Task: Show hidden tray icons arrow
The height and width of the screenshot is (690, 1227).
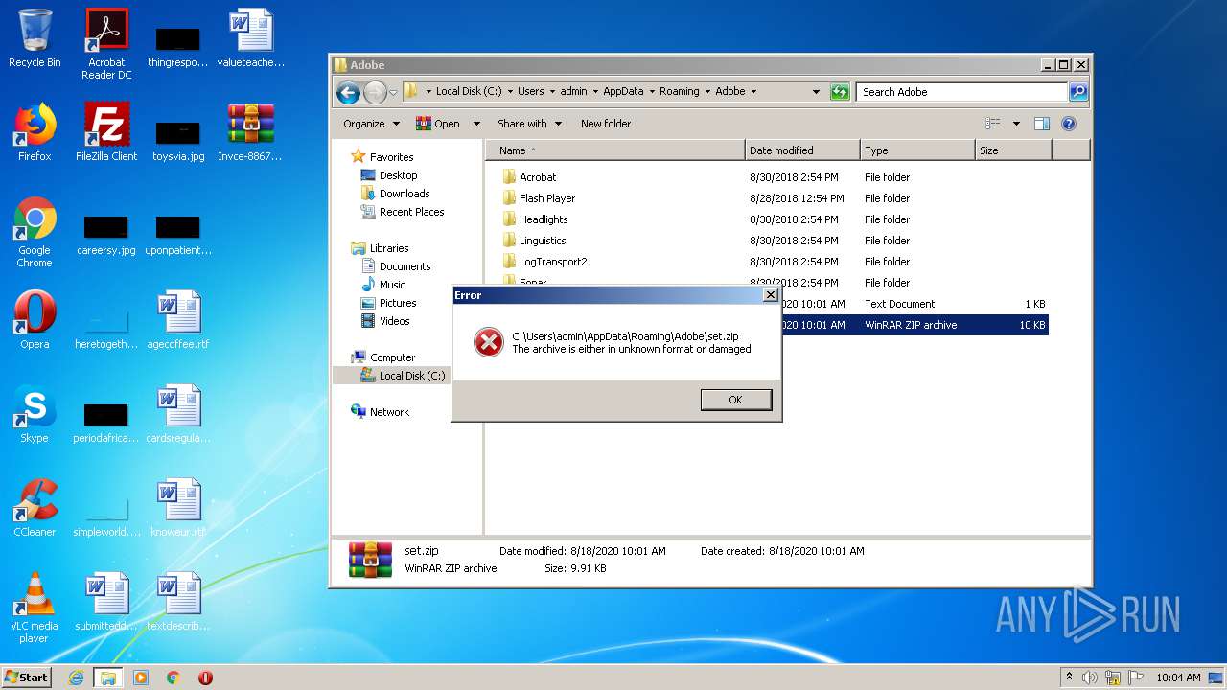Action: [1069, 678]
